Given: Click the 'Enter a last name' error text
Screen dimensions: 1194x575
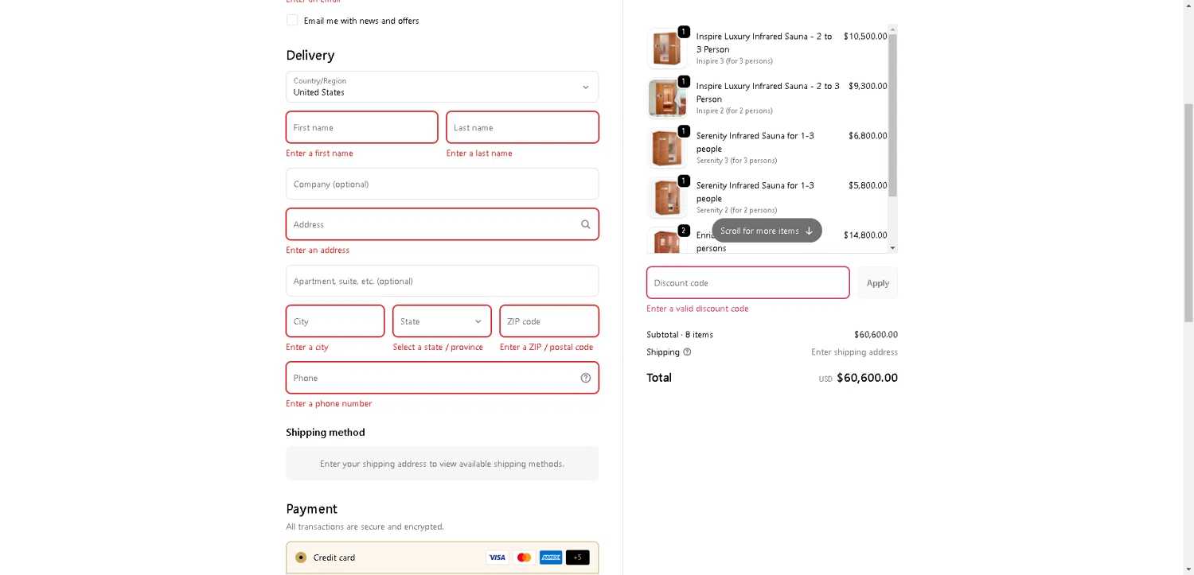Looking at the screenshot, I should click(479, 153).
